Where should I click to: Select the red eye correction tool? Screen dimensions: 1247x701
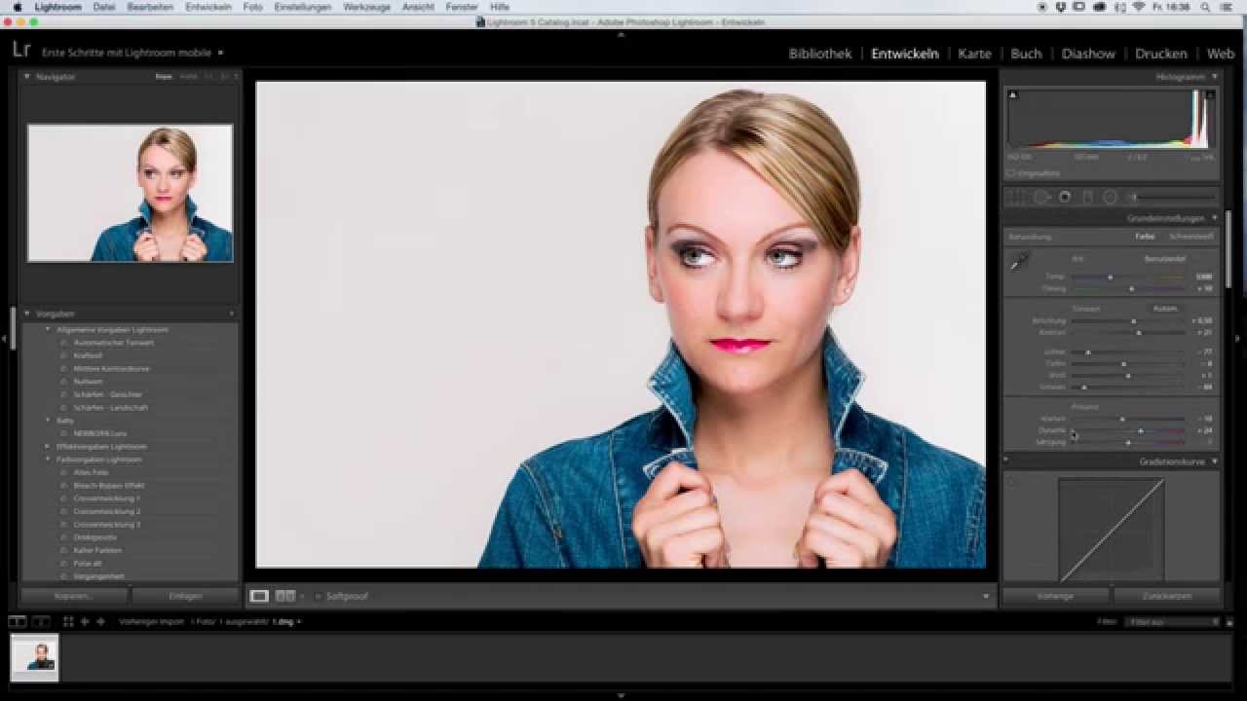click(1065, 197)
